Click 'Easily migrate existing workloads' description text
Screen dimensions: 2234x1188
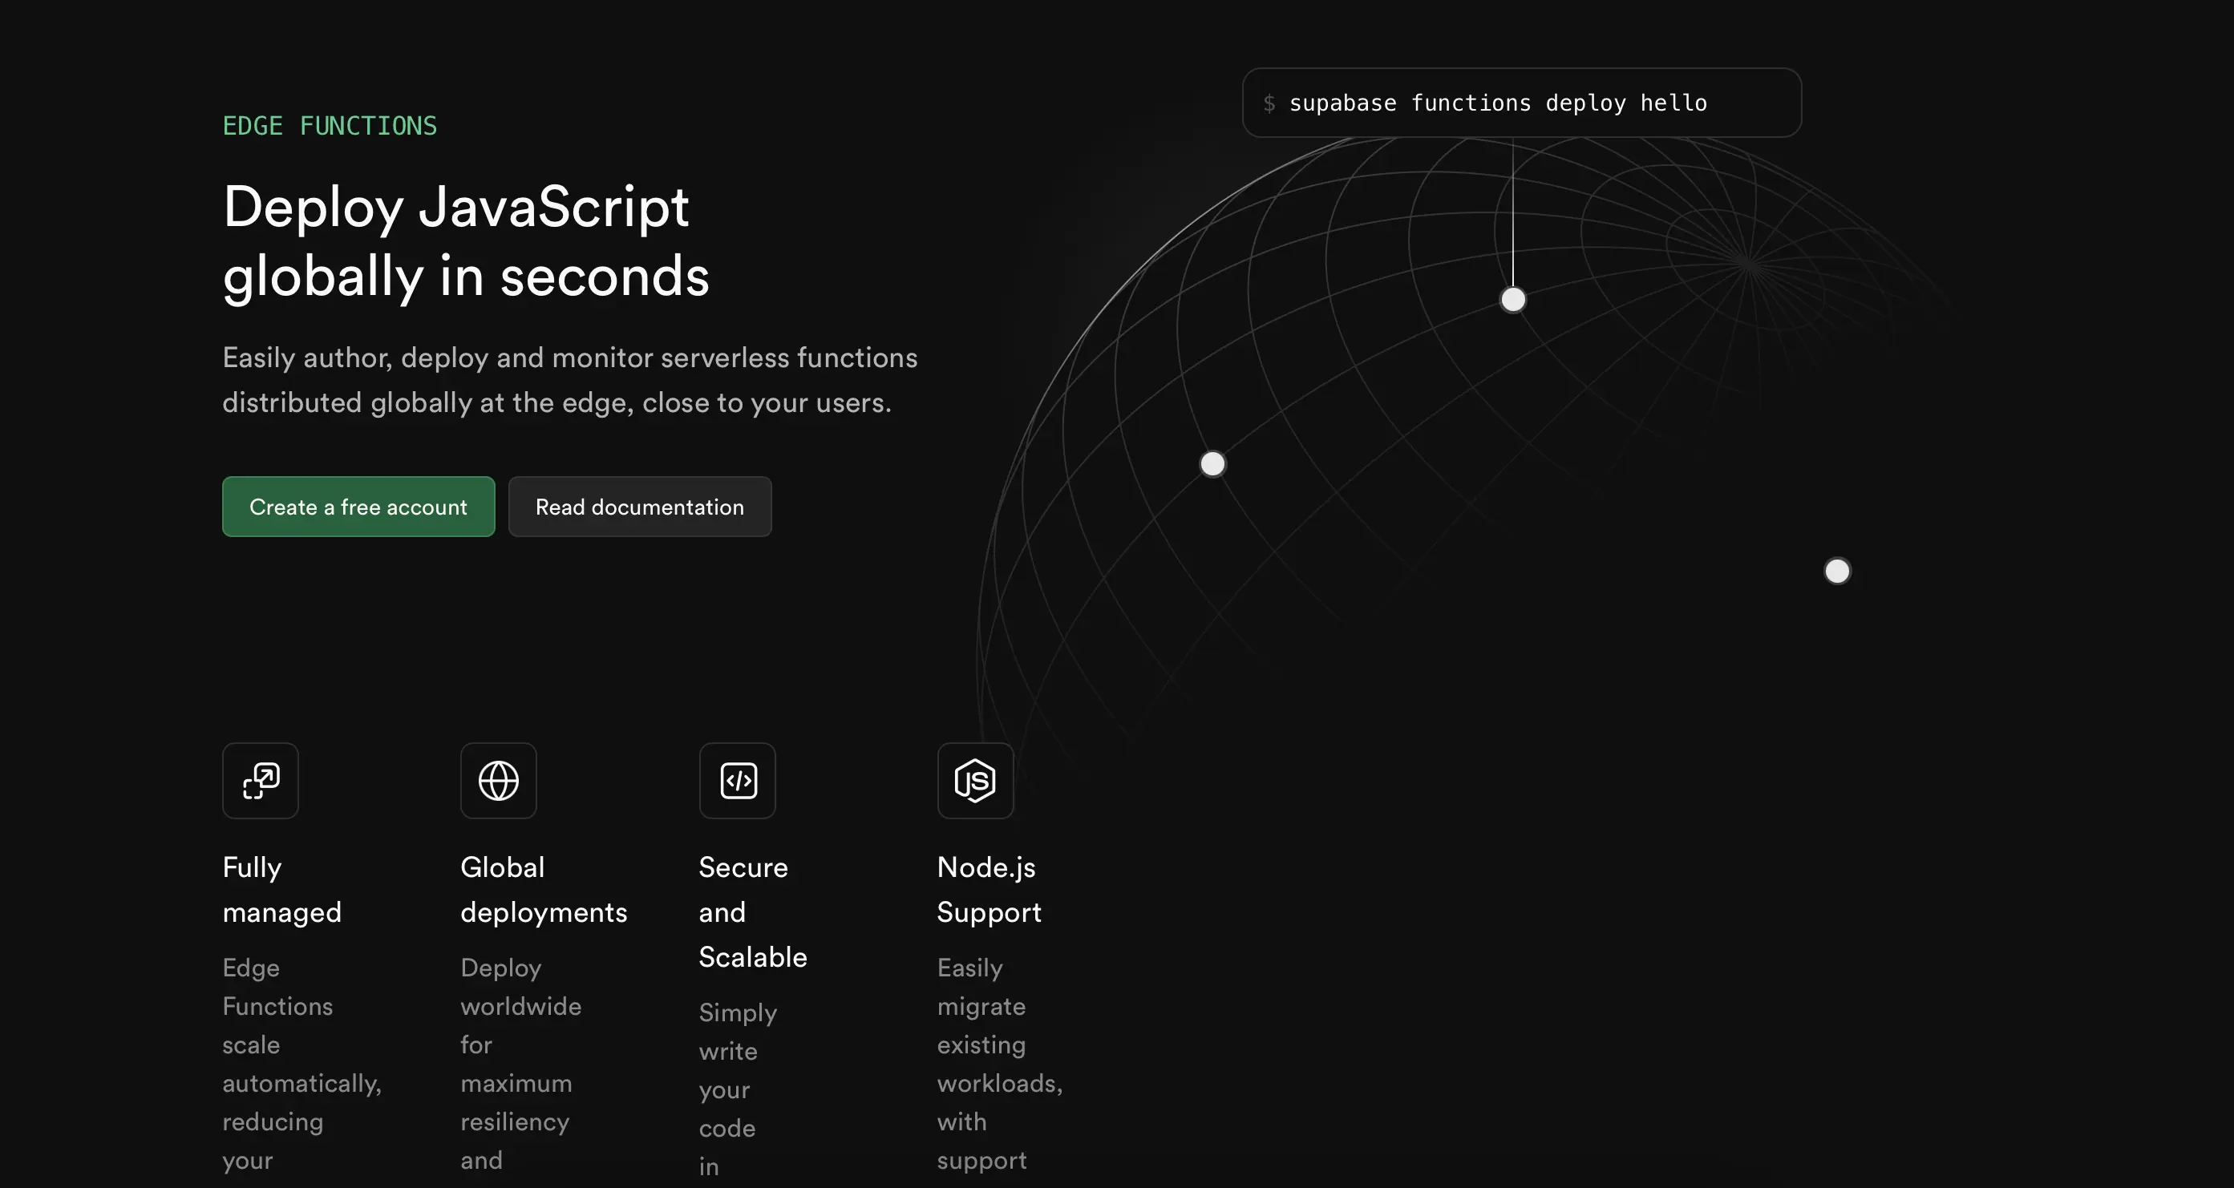[x=999, y=1063]
